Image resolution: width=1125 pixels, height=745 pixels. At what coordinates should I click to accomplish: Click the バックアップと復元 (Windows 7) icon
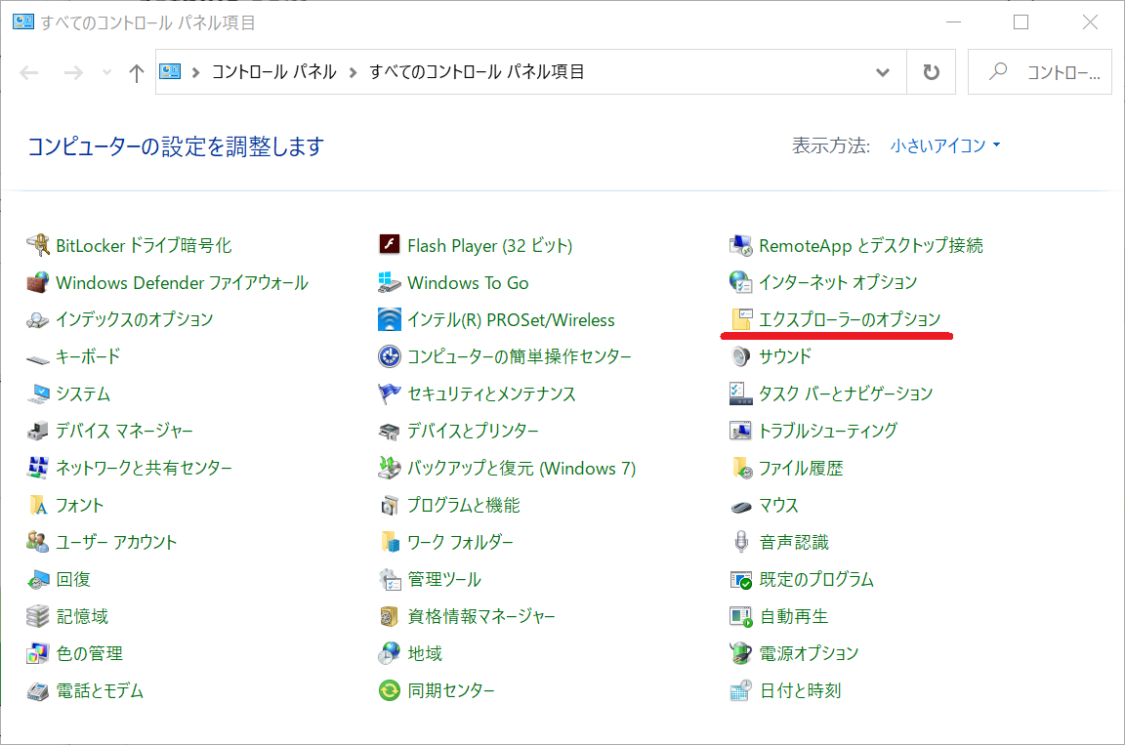(x=390, y=469)
